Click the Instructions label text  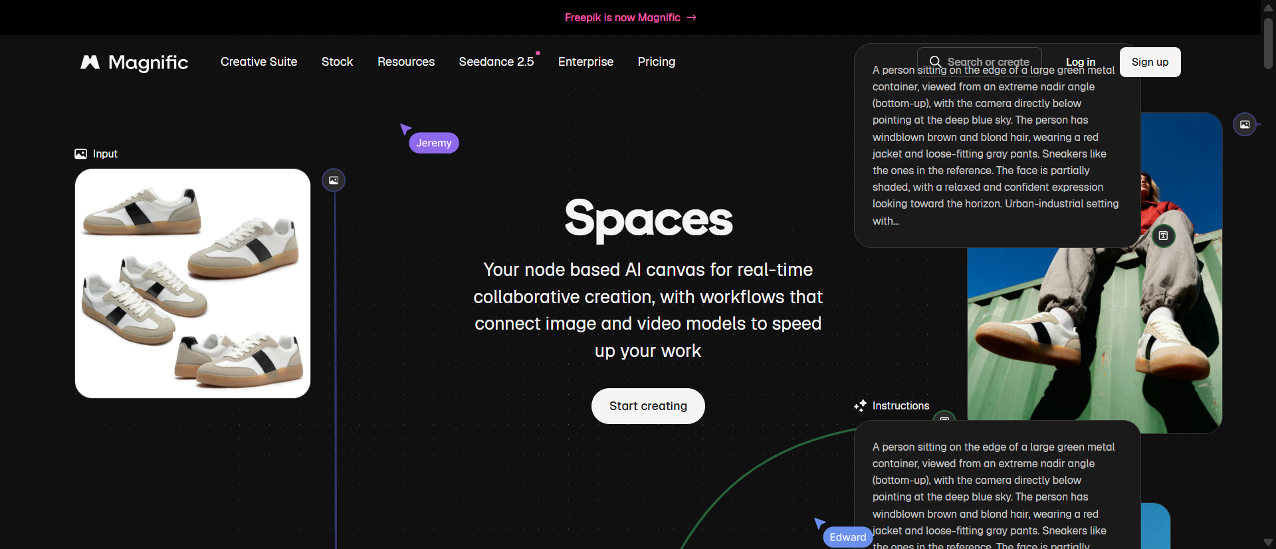(x=901, y=405)
